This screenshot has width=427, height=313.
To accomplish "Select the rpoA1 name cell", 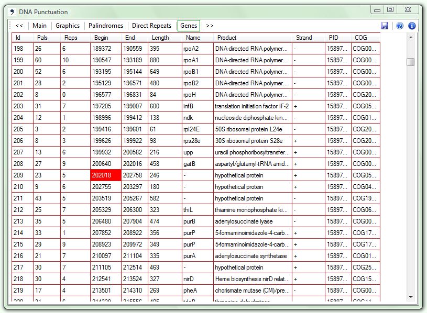I will tap(198, 60).
